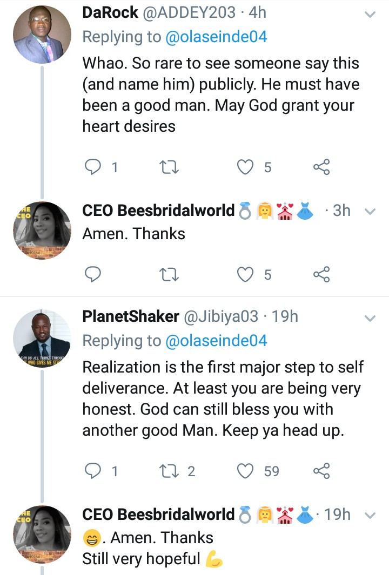This screenshot has height=575, width=389.
Task: Like the "Amen. Thanks" tweet posted 3h ago
Action: click(246, 275)
